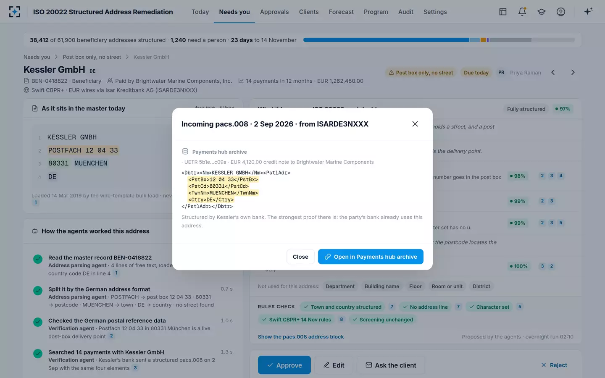This screenshot has height=378, width=605.
Task: Approve the proposed address
Action: pos(284,365)
